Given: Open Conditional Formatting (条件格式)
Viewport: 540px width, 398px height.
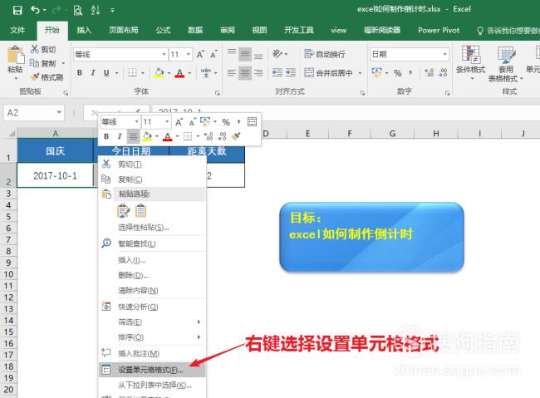Looking at the screenshot, I should pos(471,62).
